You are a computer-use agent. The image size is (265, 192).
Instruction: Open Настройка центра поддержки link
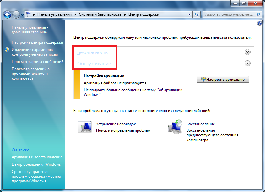pyautogui.click(x=37, y=42)
